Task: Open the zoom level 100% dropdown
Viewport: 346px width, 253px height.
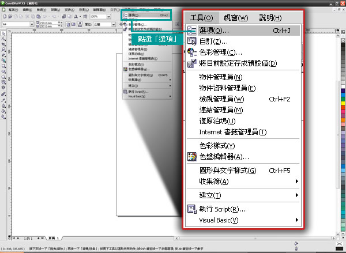Action: [x=108, y=17]
